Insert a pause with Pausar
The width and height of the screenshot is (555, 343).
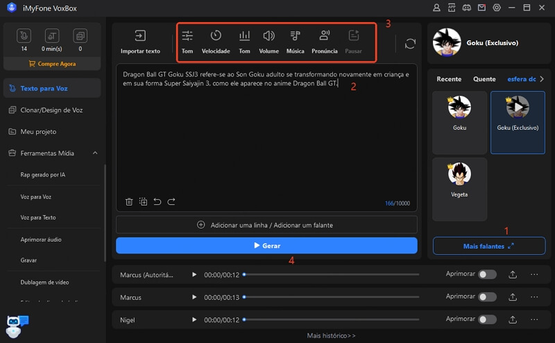point(353,42)
